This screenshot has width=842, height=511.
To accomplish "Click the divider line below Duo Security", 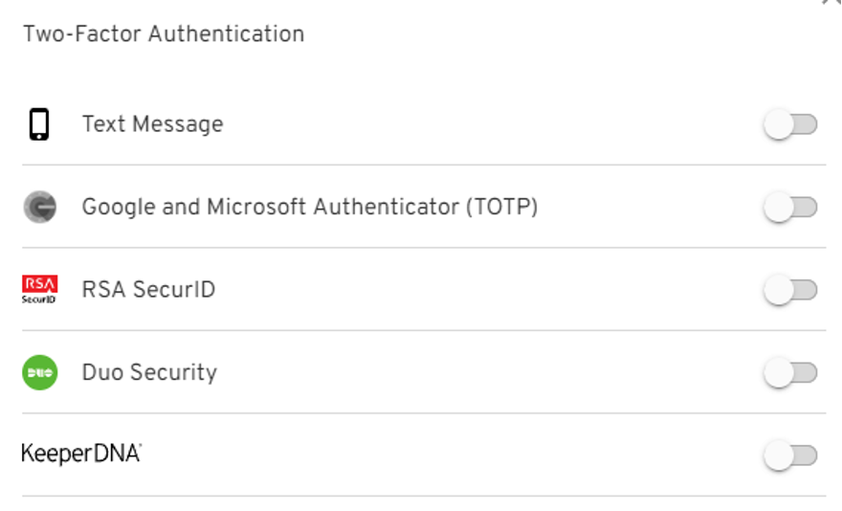I will coord(423,413).
